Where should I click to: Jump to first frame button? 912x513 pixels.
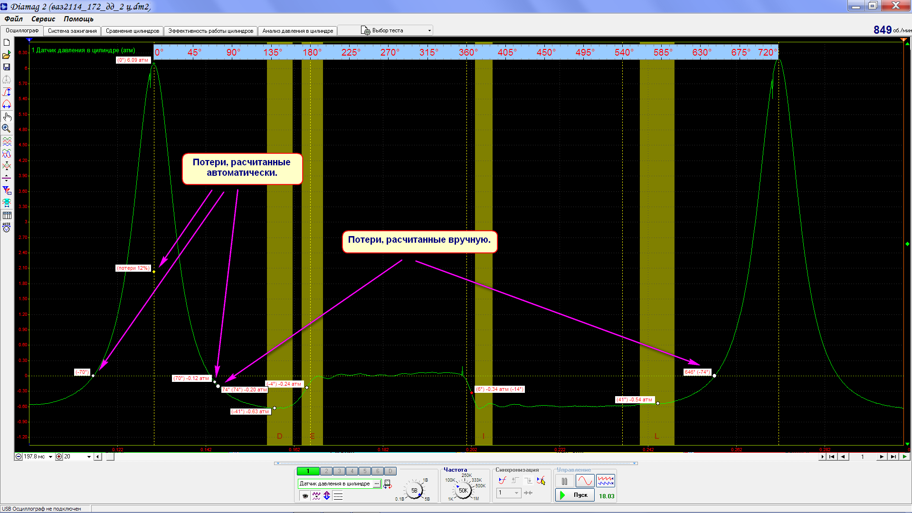point(832,457)
